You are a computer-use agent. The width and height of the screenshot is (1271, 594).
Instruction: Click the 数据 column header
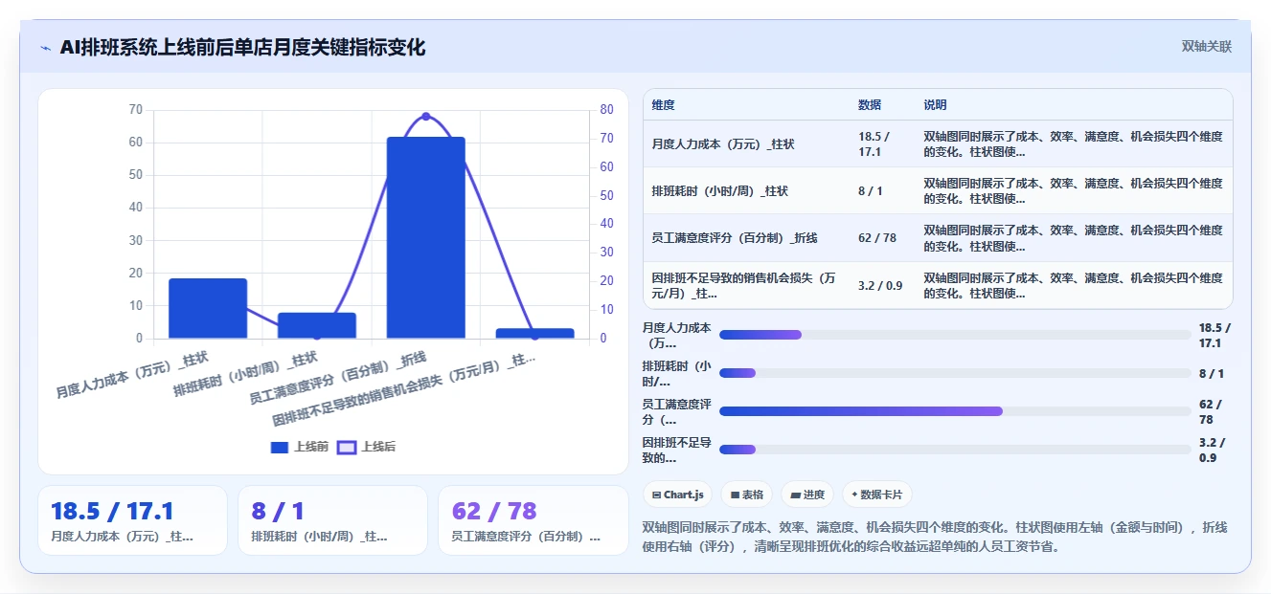[870, 105]
